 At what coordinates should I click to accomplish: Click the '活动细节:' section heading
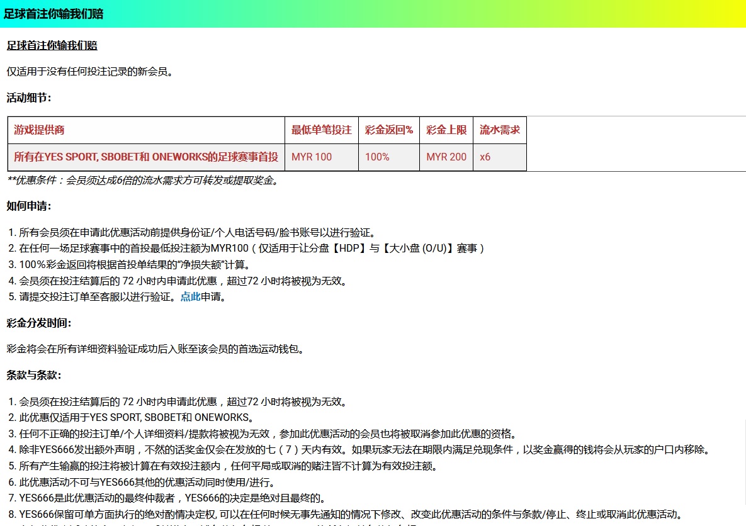pyautogui.click(x=29, y=98)
